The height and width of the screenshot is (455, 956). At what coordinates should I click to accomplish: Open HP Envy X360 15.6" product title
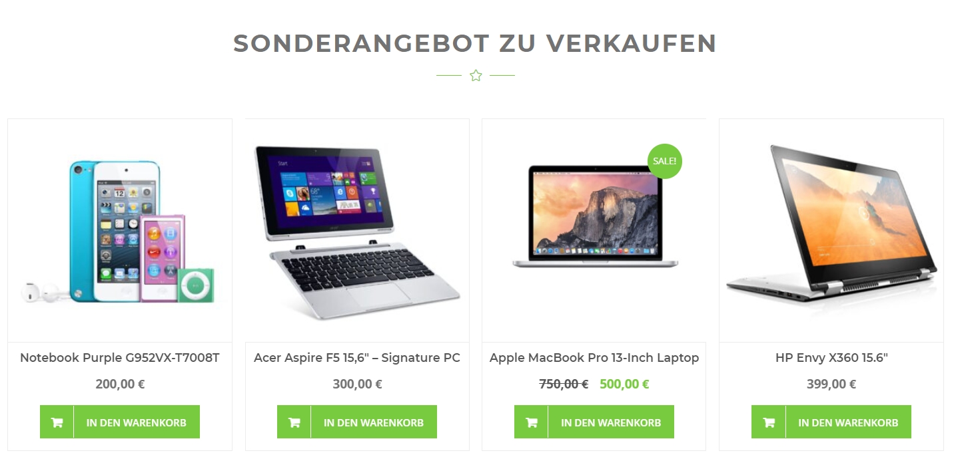coord(831,358)
